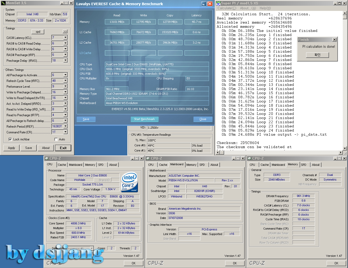
Task: Click the Save button in MemSet
Action: tap(29, 148)
